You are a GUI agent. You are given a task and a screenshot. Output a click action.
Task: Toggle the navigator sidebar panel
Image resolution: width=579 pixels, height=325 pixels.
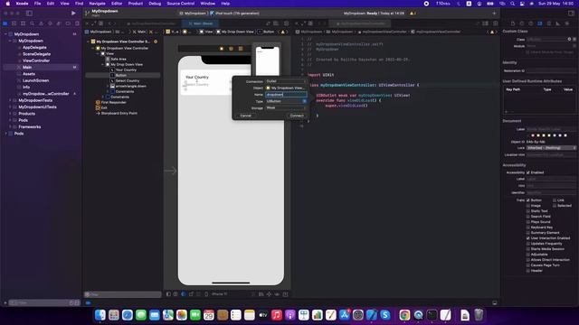pos(29,13)
